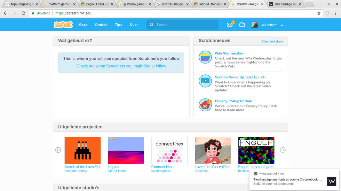Open Attack of the Lava Spi thumbnail
341x191 pixels.
click(x=83, y=150)
